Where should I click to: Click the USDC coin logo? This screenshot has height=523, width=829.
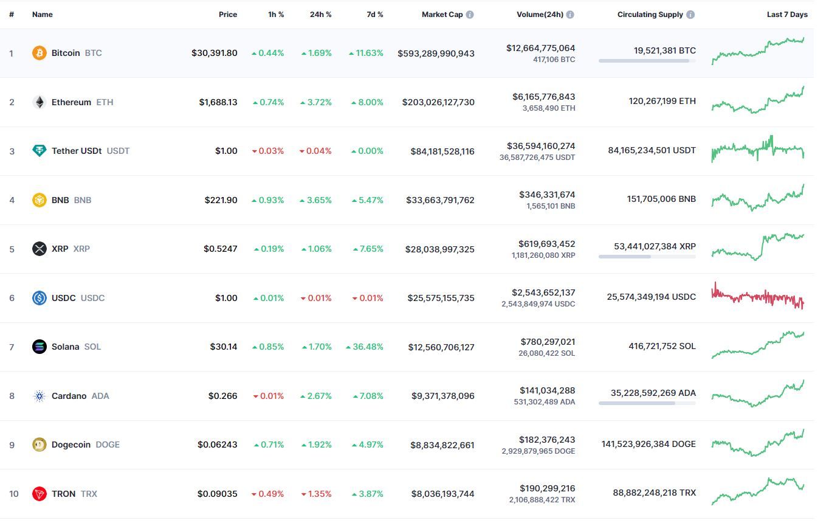[40, 298]
